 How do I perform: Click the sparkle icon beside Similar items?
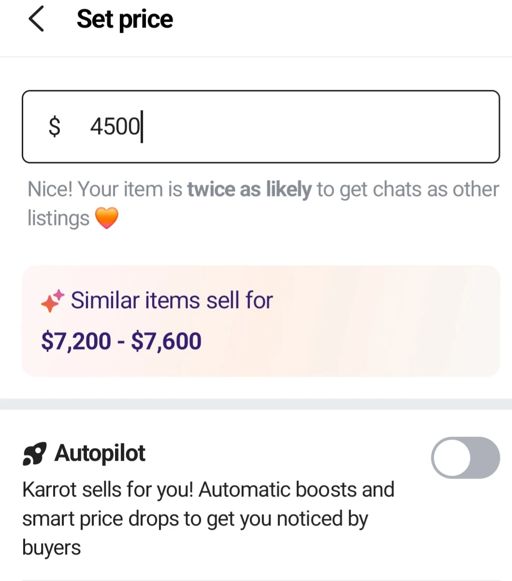(x=52, y=301)
